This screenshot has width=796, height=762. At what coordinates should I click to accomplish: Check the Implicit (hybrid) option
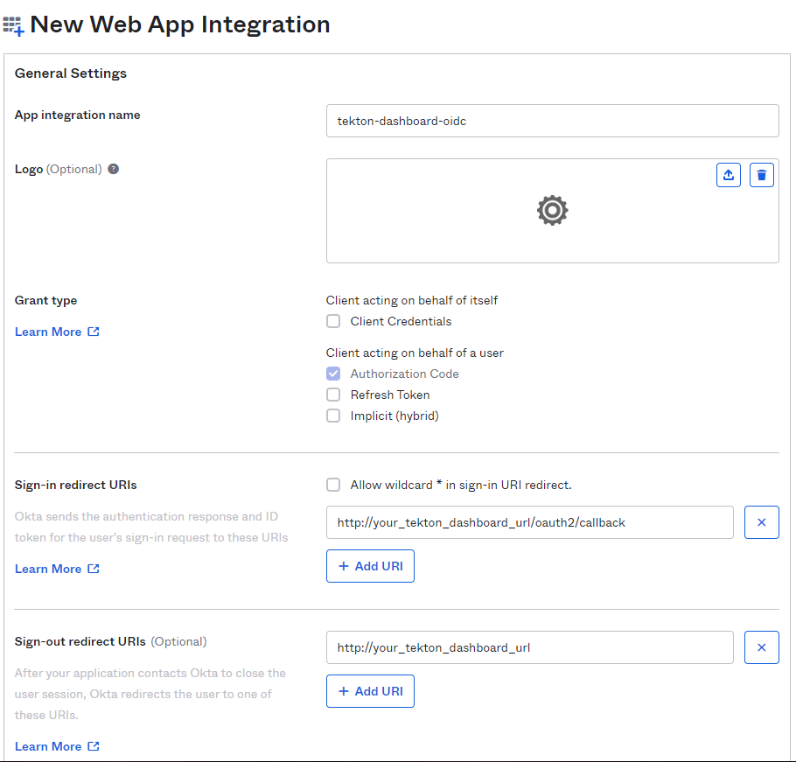333,416
